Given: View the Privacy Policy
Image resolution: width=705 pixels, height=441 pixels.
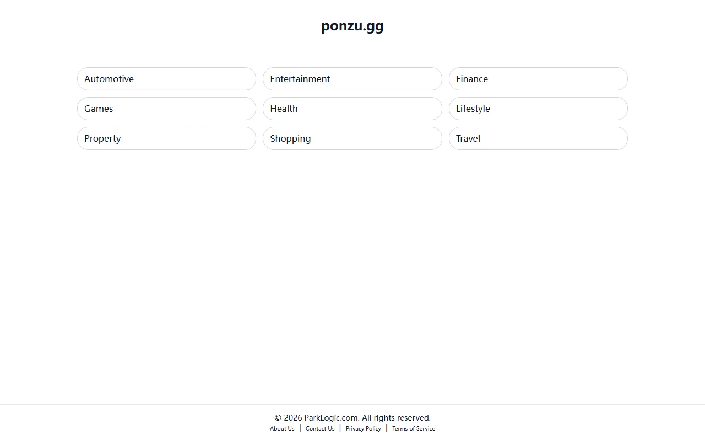Looking at the screenshot, I should pos(363,428).
